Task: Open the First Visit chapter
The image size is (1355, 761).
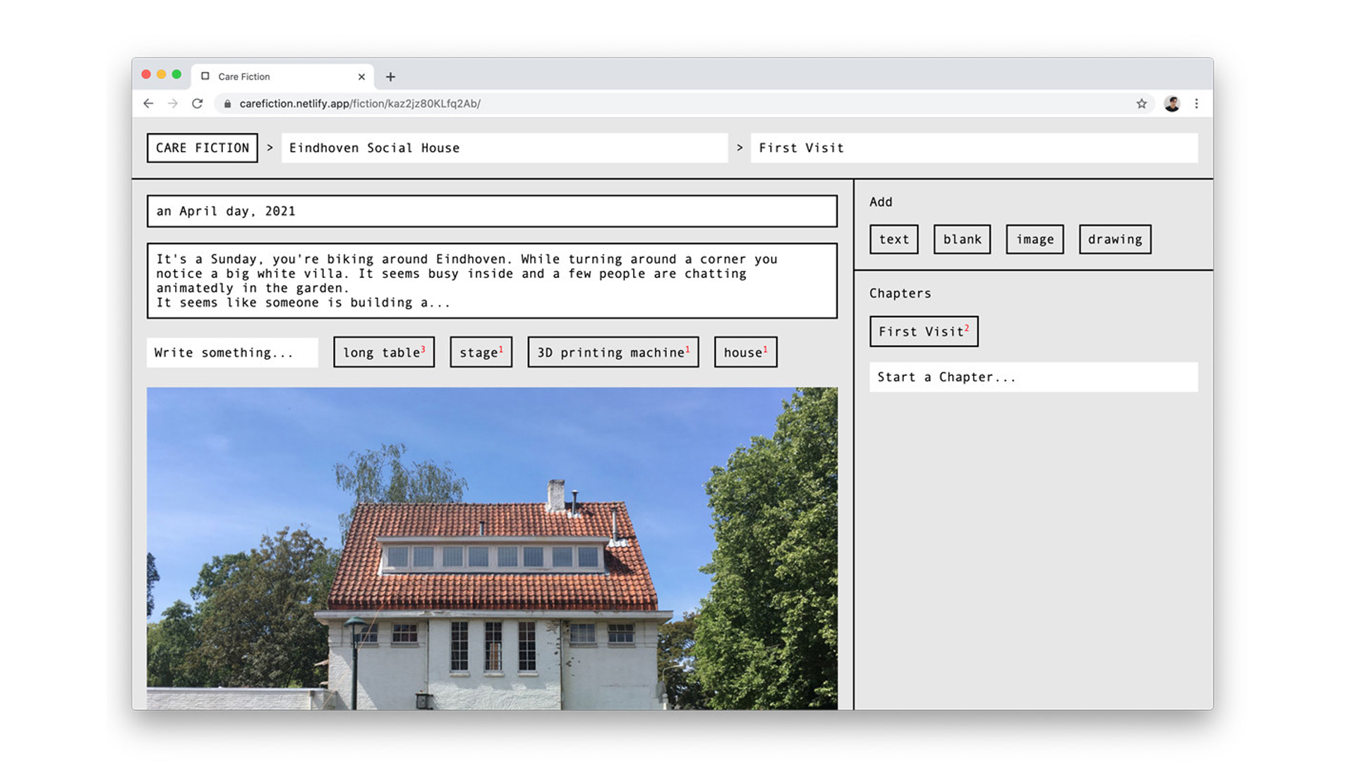Action: [x=923, y=331]
